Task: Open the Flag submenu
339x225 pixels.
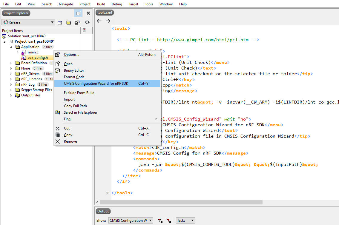Action: (x=107, y=119)
